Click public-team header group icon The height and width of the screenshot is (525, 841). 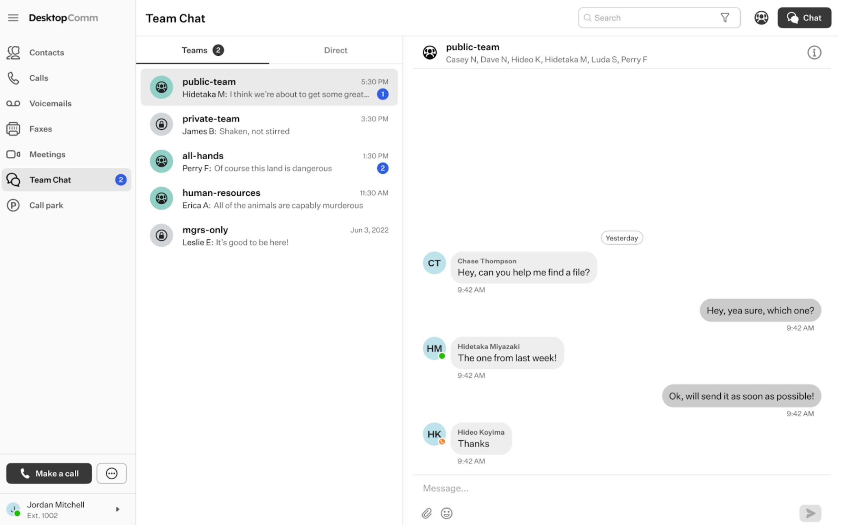[430, 52]
